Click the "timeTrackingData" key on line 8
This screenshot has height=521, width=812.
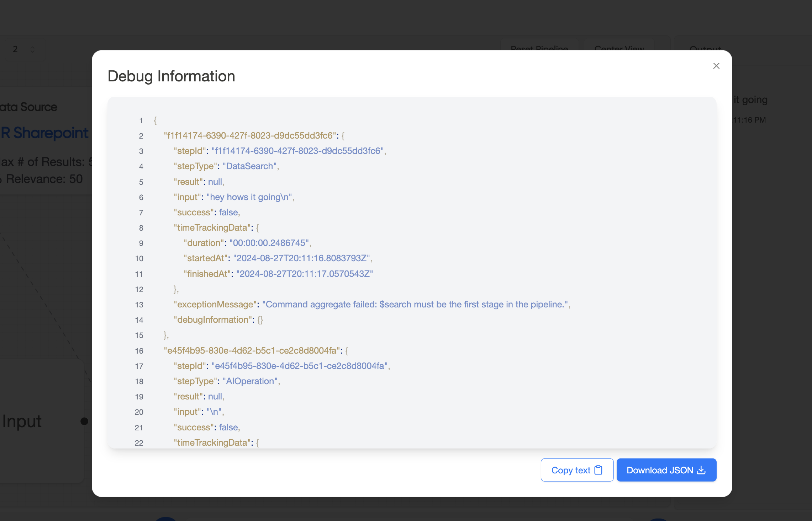(212, 228)
